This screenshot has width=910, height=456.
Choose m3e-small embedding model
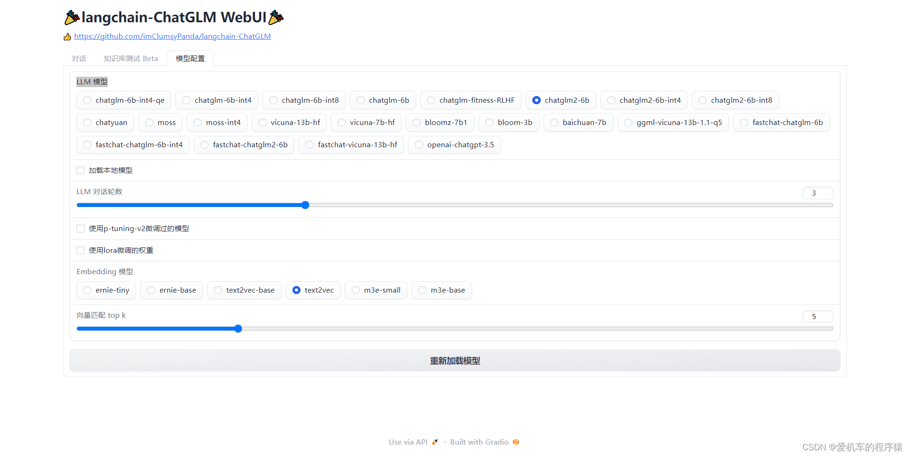[x=376, y=290]
